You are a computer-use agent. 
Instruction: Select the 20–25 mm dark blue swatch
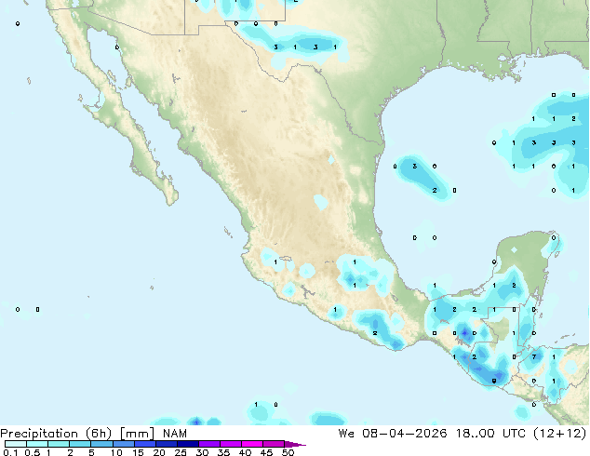tap(167, 444)
